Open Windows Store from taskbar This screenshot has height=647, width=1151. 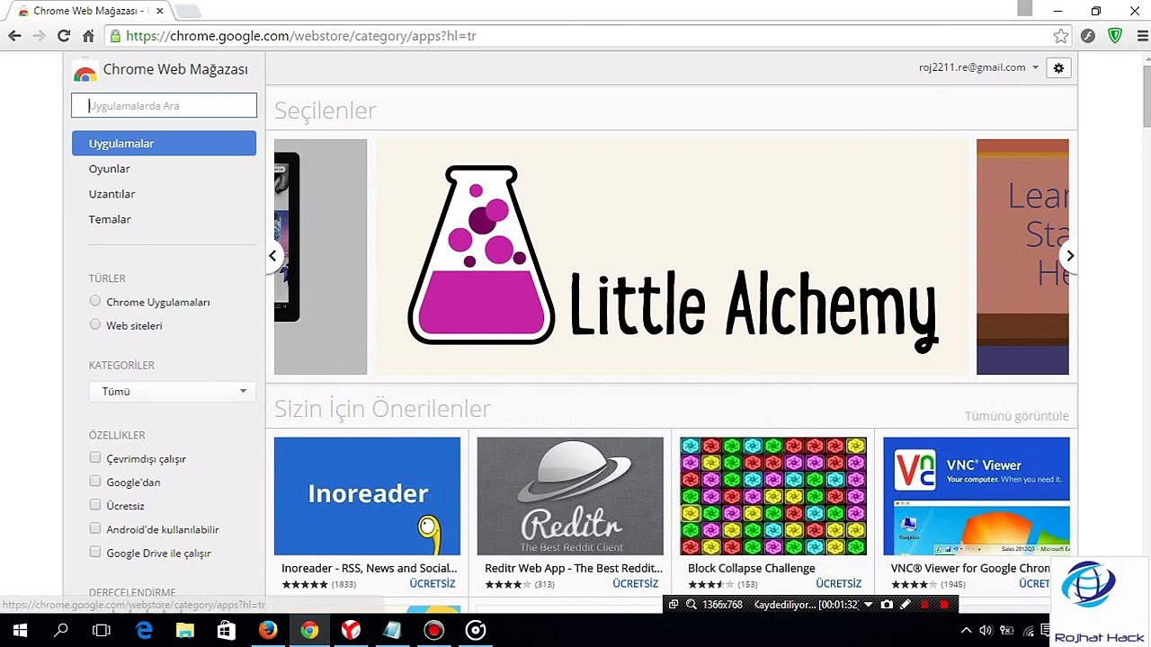pos(226,631)
